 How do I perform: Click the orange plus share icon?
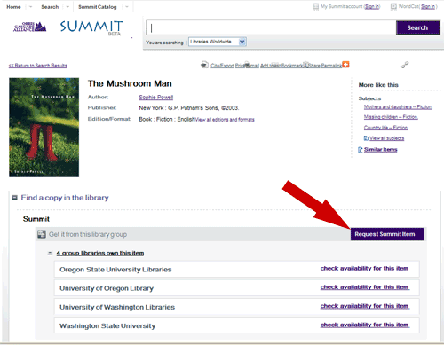point(345,65)
